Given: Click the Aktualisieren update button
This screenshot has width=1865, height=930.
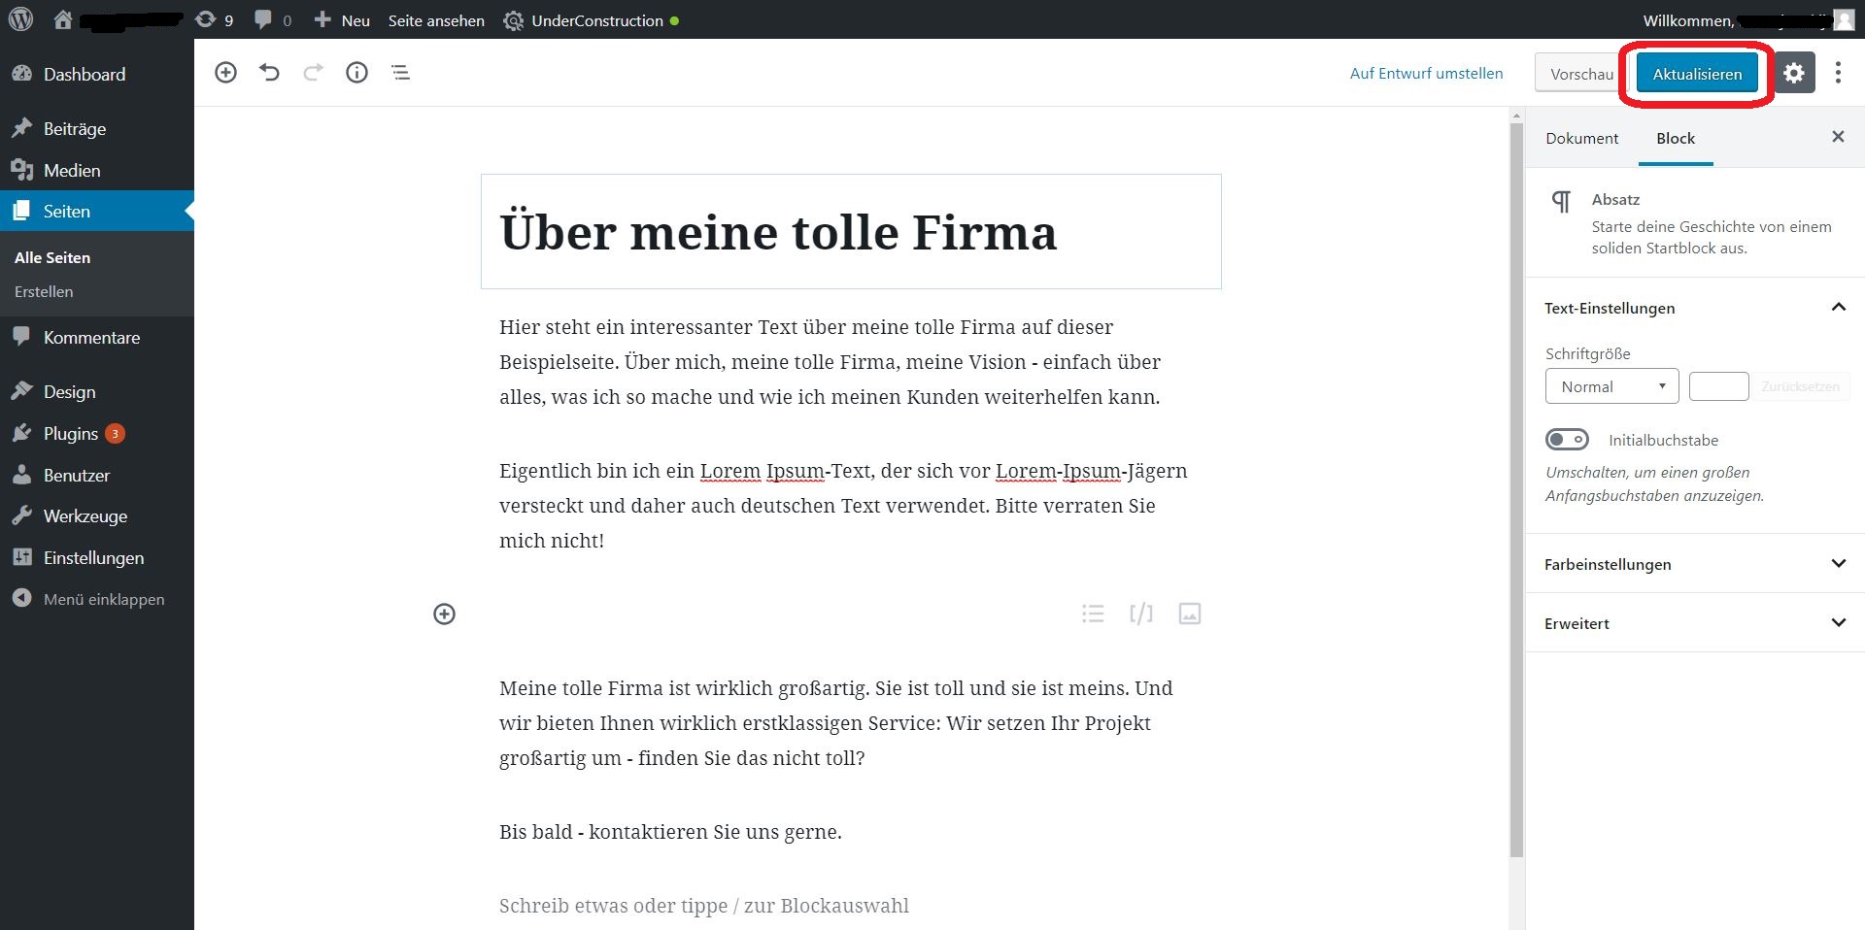Looking at the screenshot, I should click(1697, 74).
